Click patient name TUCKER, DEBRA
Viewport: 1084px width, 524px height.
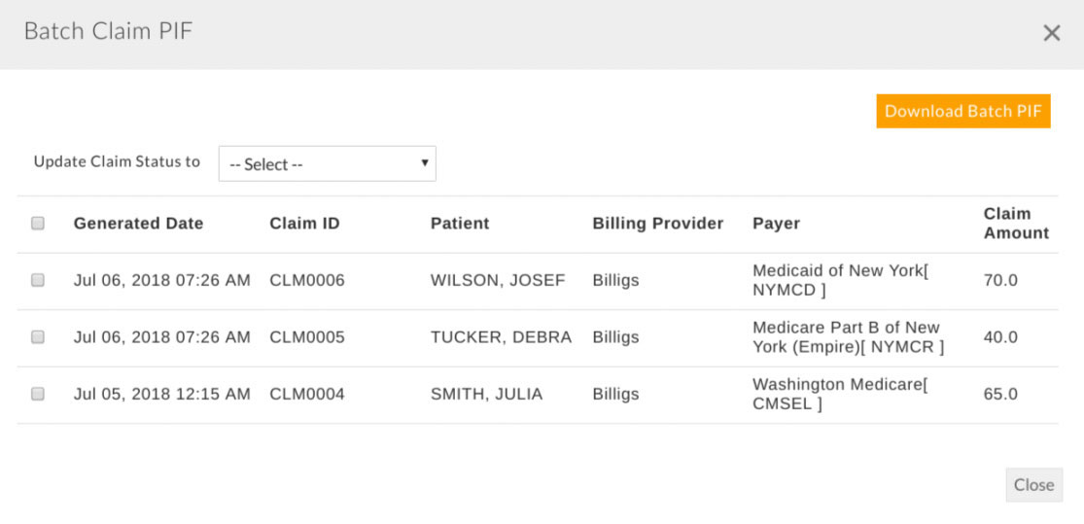(x=501, y=337)
